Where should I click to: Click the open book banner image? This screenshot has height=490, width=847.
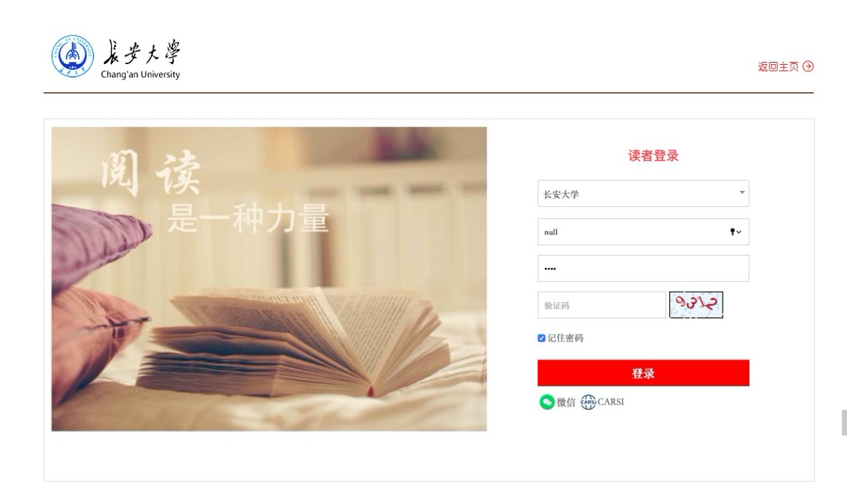coord(269,279)
